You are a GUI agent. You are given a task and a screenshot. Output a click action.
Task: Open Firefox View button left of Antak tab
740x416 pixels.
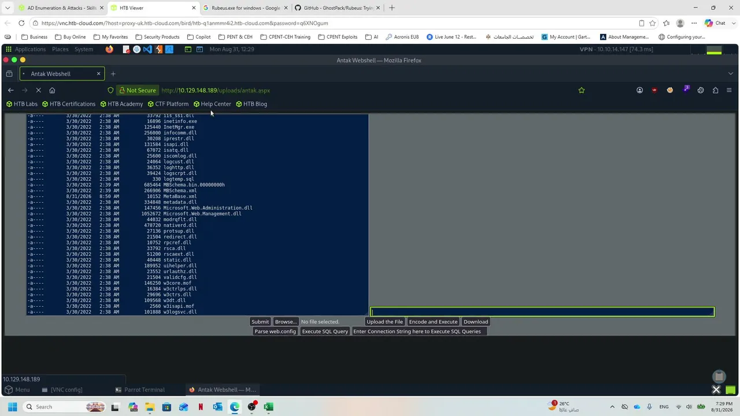9,73
